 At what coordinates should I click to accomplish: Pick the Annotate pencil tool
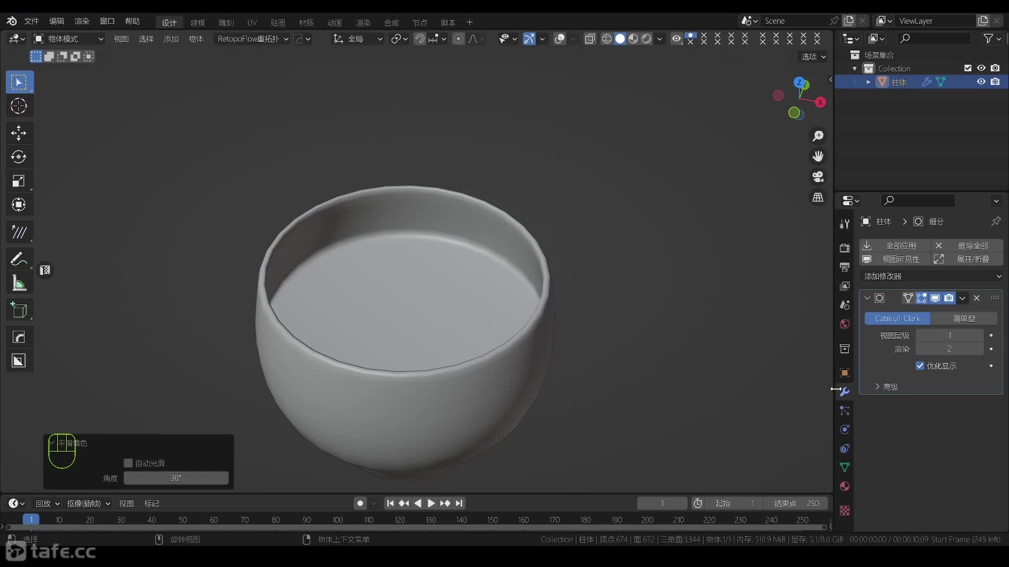point(19,259)
